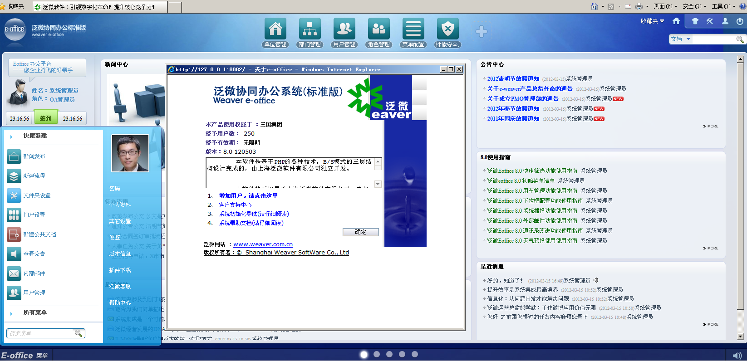Click the 新建公共文档 icon in quick menu
This screenshot has width=747, height=361.
coord(14,234)
